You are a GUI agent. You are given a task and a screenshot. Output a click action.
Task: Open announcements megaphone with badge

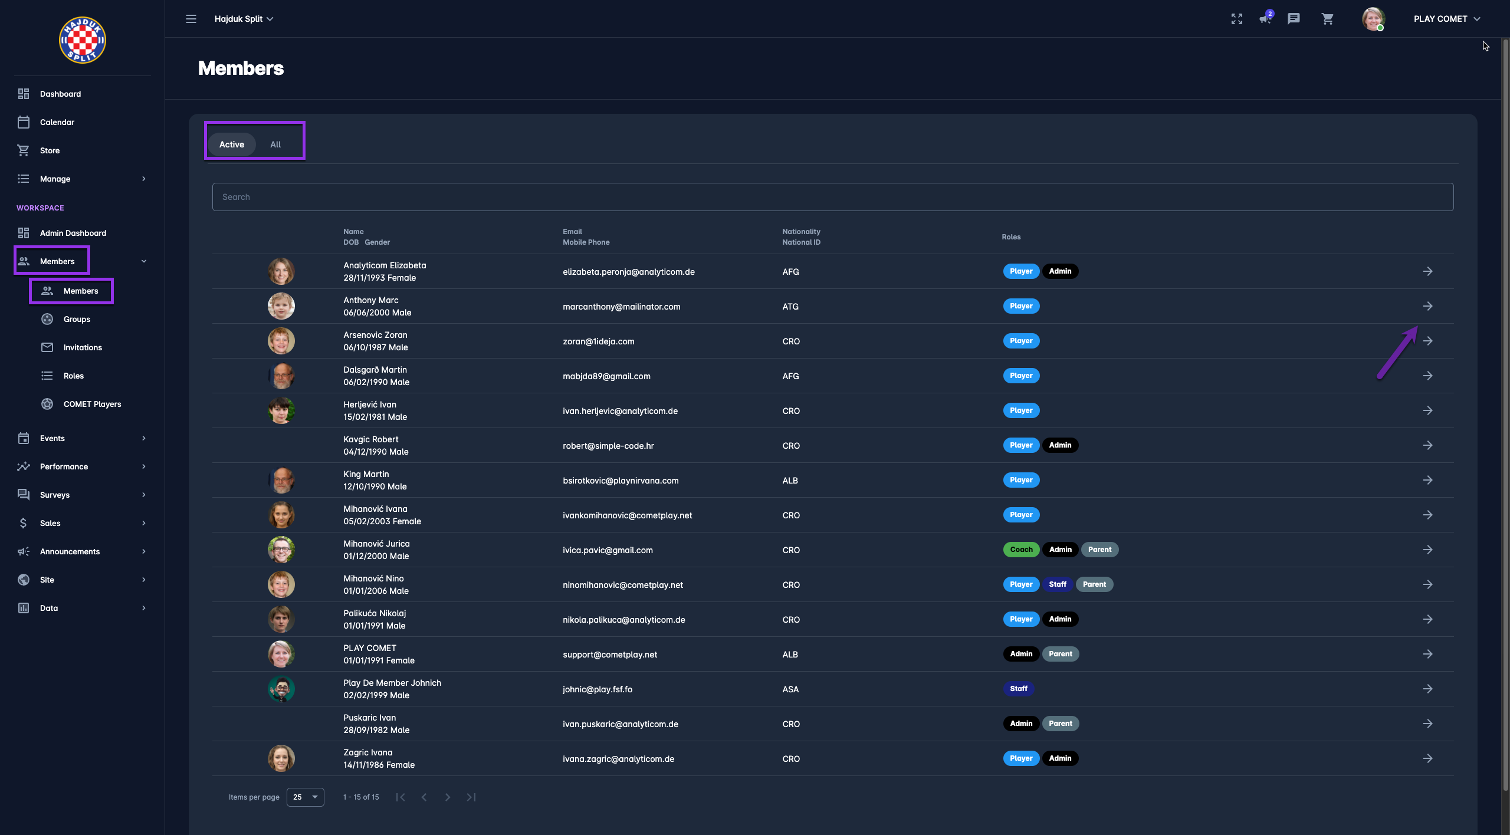(1265, 19)
